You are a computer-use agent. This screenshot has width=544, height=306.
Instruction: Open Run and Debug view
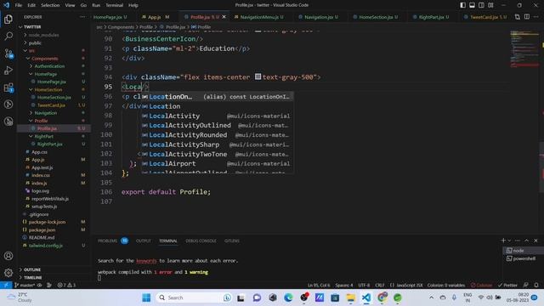8,71
